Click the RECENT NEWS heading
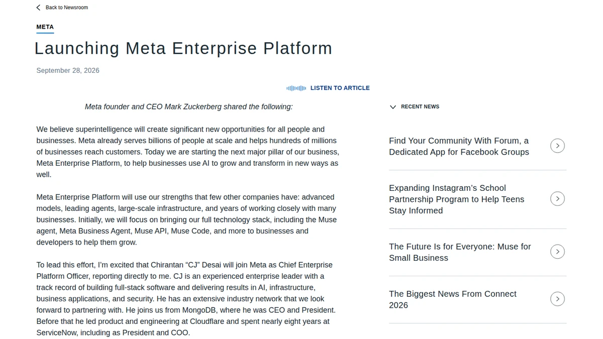The width and height of the screenshot is (603, 339). tap(420, 106)
